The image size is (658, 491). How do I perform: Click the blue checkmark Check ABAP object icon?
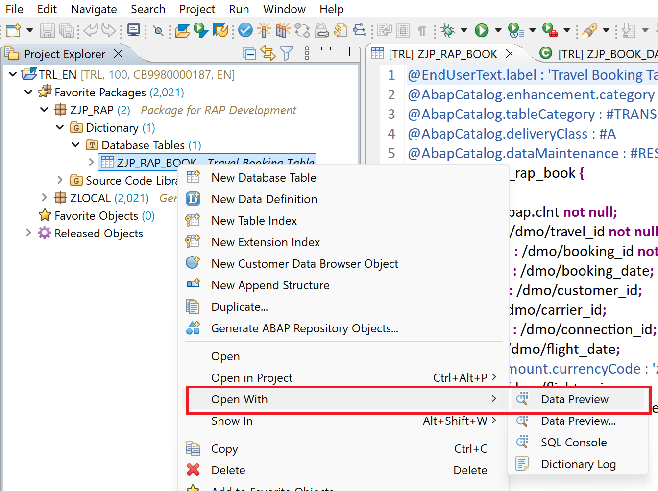click(x=245, y=30)
